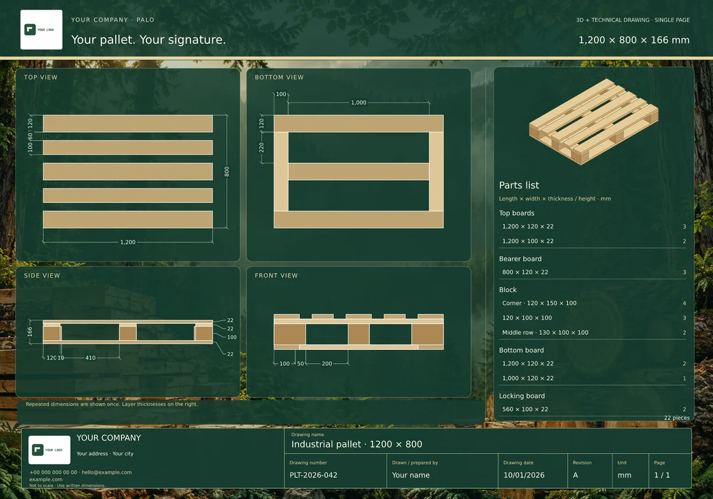
Task: Click the "TOP VIEW" panel label
Action: (x=41, y=77)
